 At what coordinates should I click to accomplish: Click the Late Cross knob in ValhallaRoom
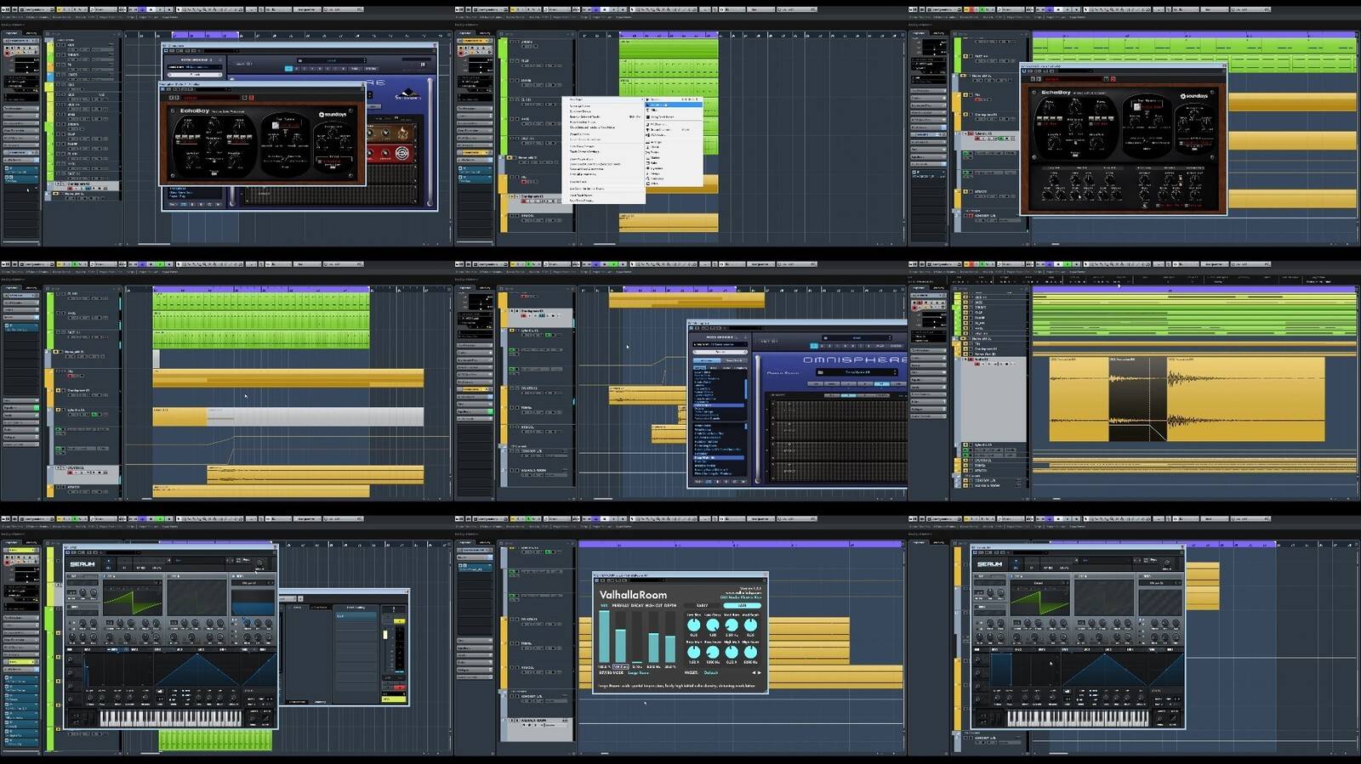[713, 625]
